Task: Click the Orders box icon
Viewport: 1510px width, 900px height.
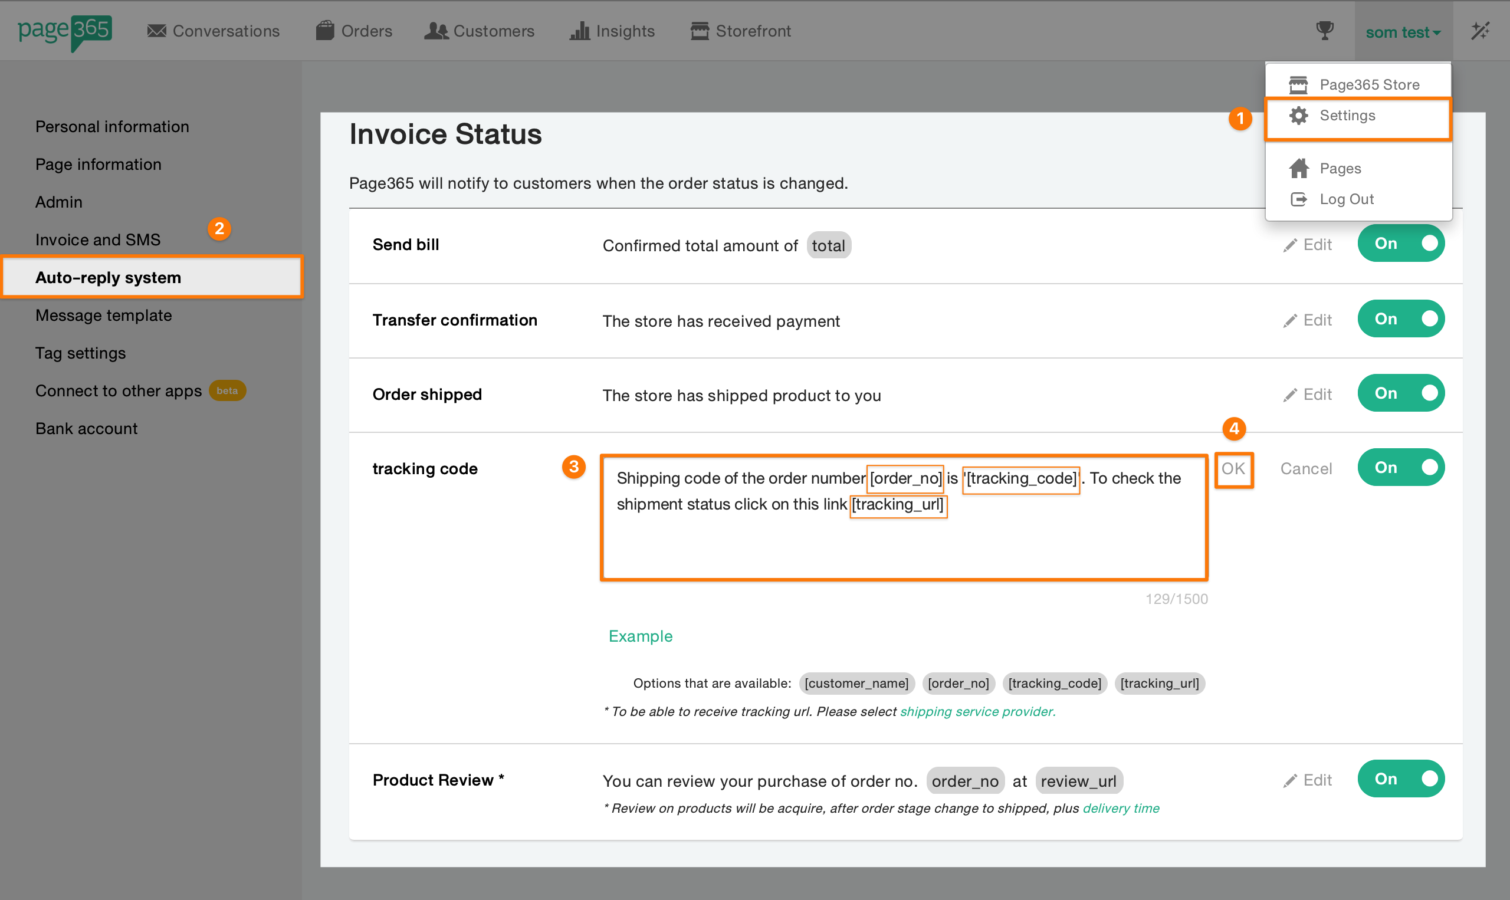Action: click(324, 30)
